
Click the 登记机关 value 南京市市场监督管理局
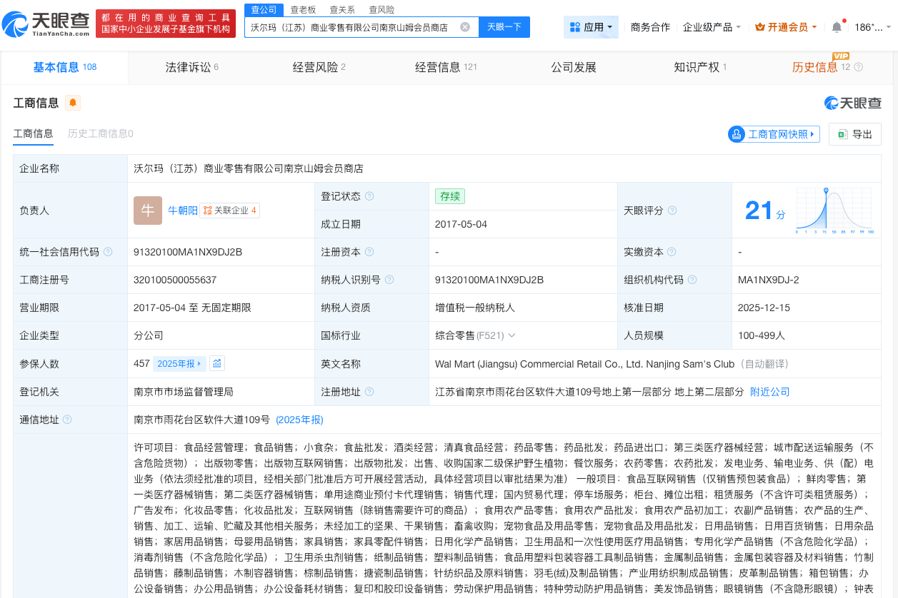coord(184,392)
